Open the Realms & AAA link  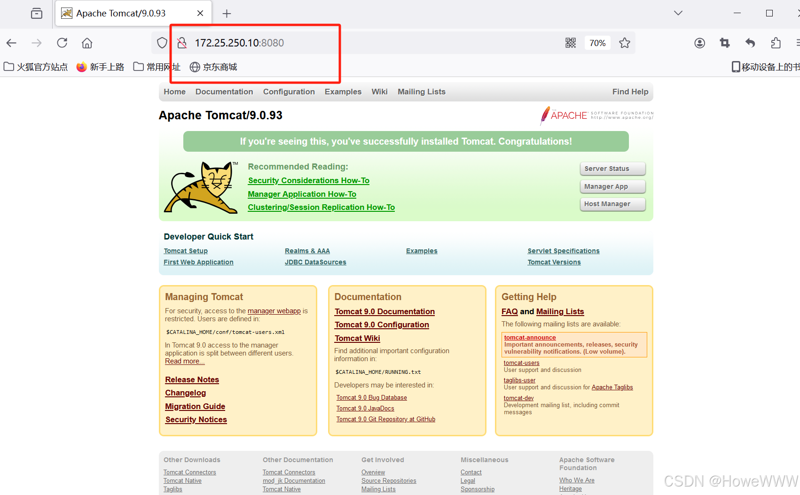(x=307, y=251)
